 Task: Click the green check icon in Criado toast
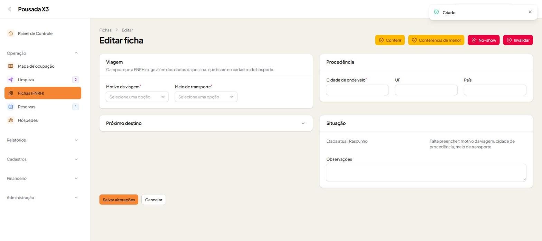(x=436, y=12)
